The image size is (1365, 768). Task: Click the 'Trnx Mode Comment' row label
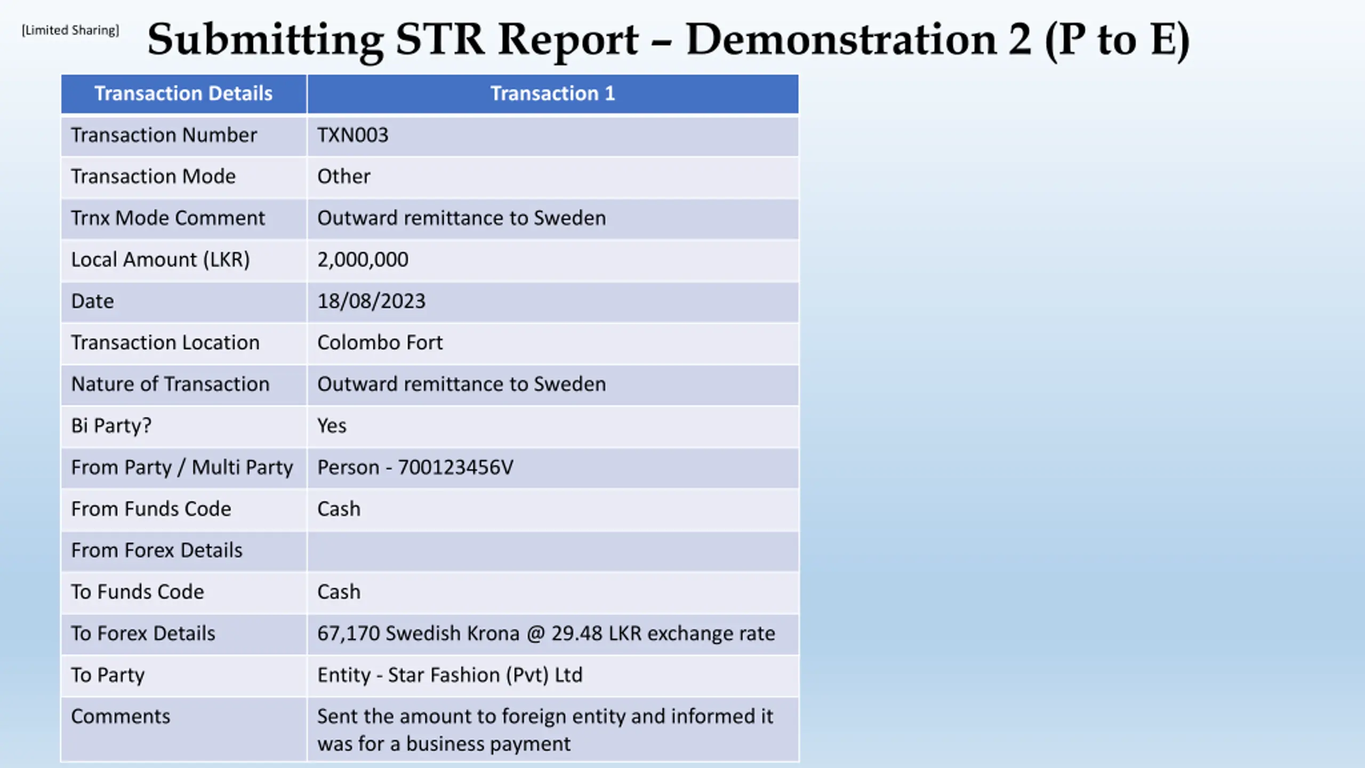[x=168, y=218]
